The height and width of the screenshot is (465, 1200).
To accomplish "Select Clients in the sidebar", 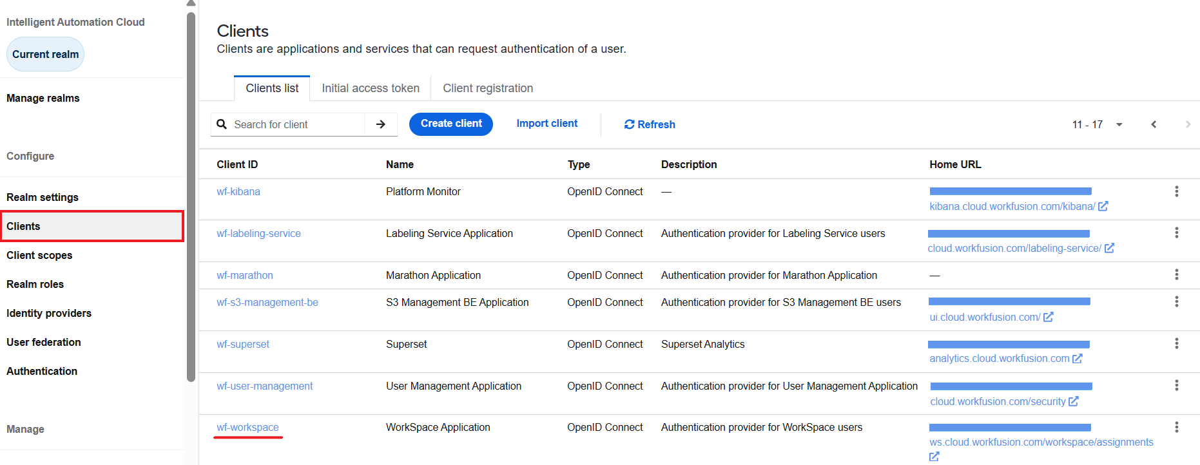I will pos(92,226).
